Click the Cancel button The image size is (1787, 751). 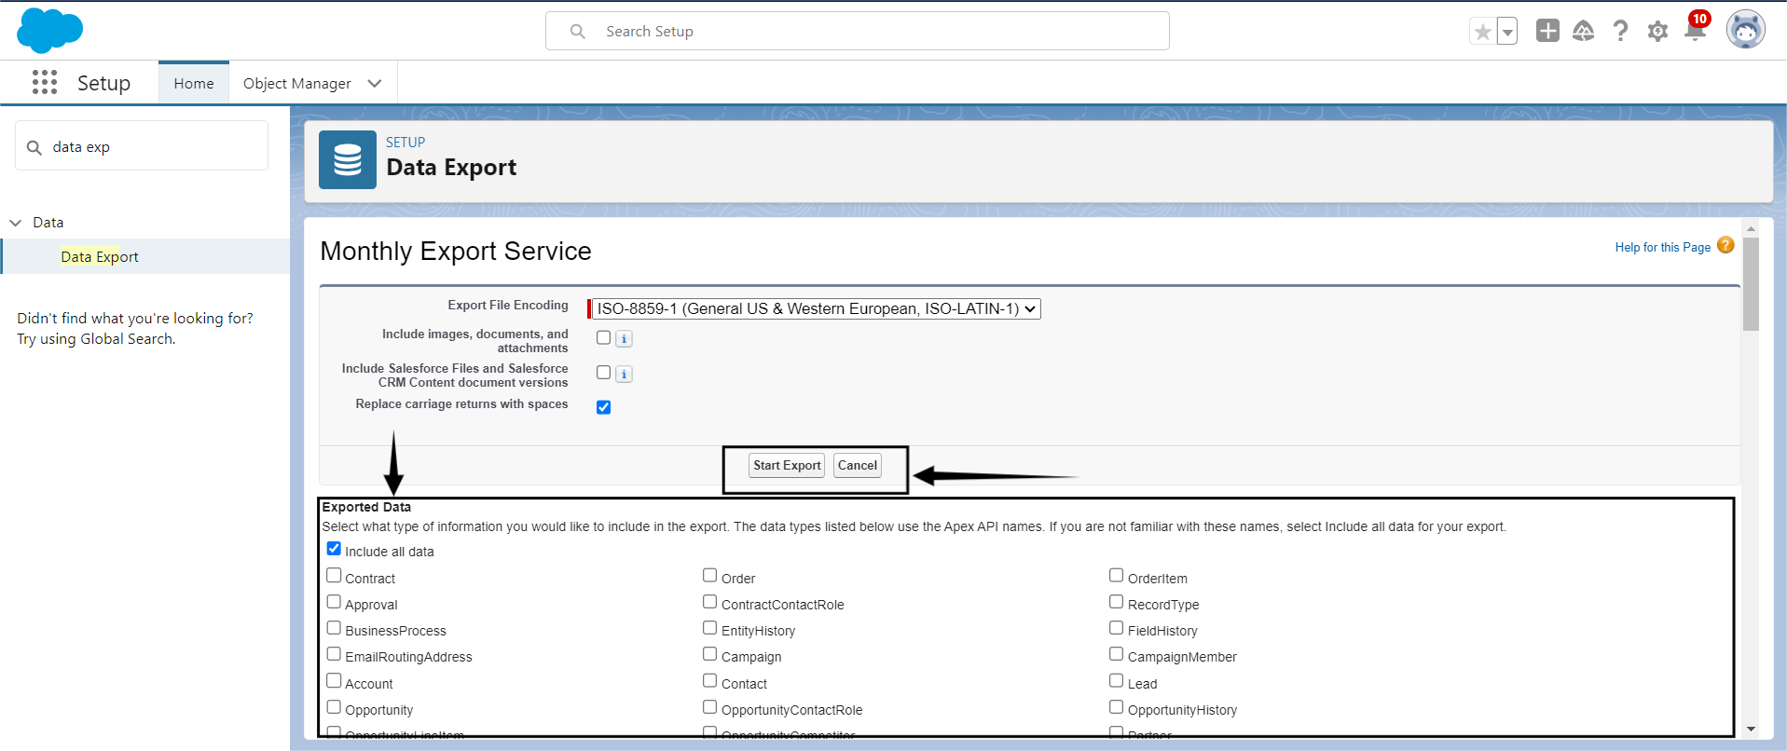(x=858, y=465)
